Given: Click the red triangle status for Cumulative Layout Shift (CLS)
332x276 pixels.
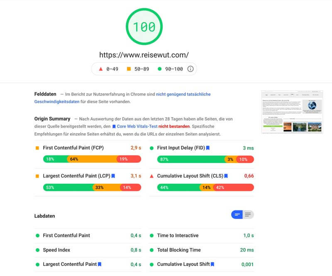Looking at the screenshot, I should (x=151, y=176).
